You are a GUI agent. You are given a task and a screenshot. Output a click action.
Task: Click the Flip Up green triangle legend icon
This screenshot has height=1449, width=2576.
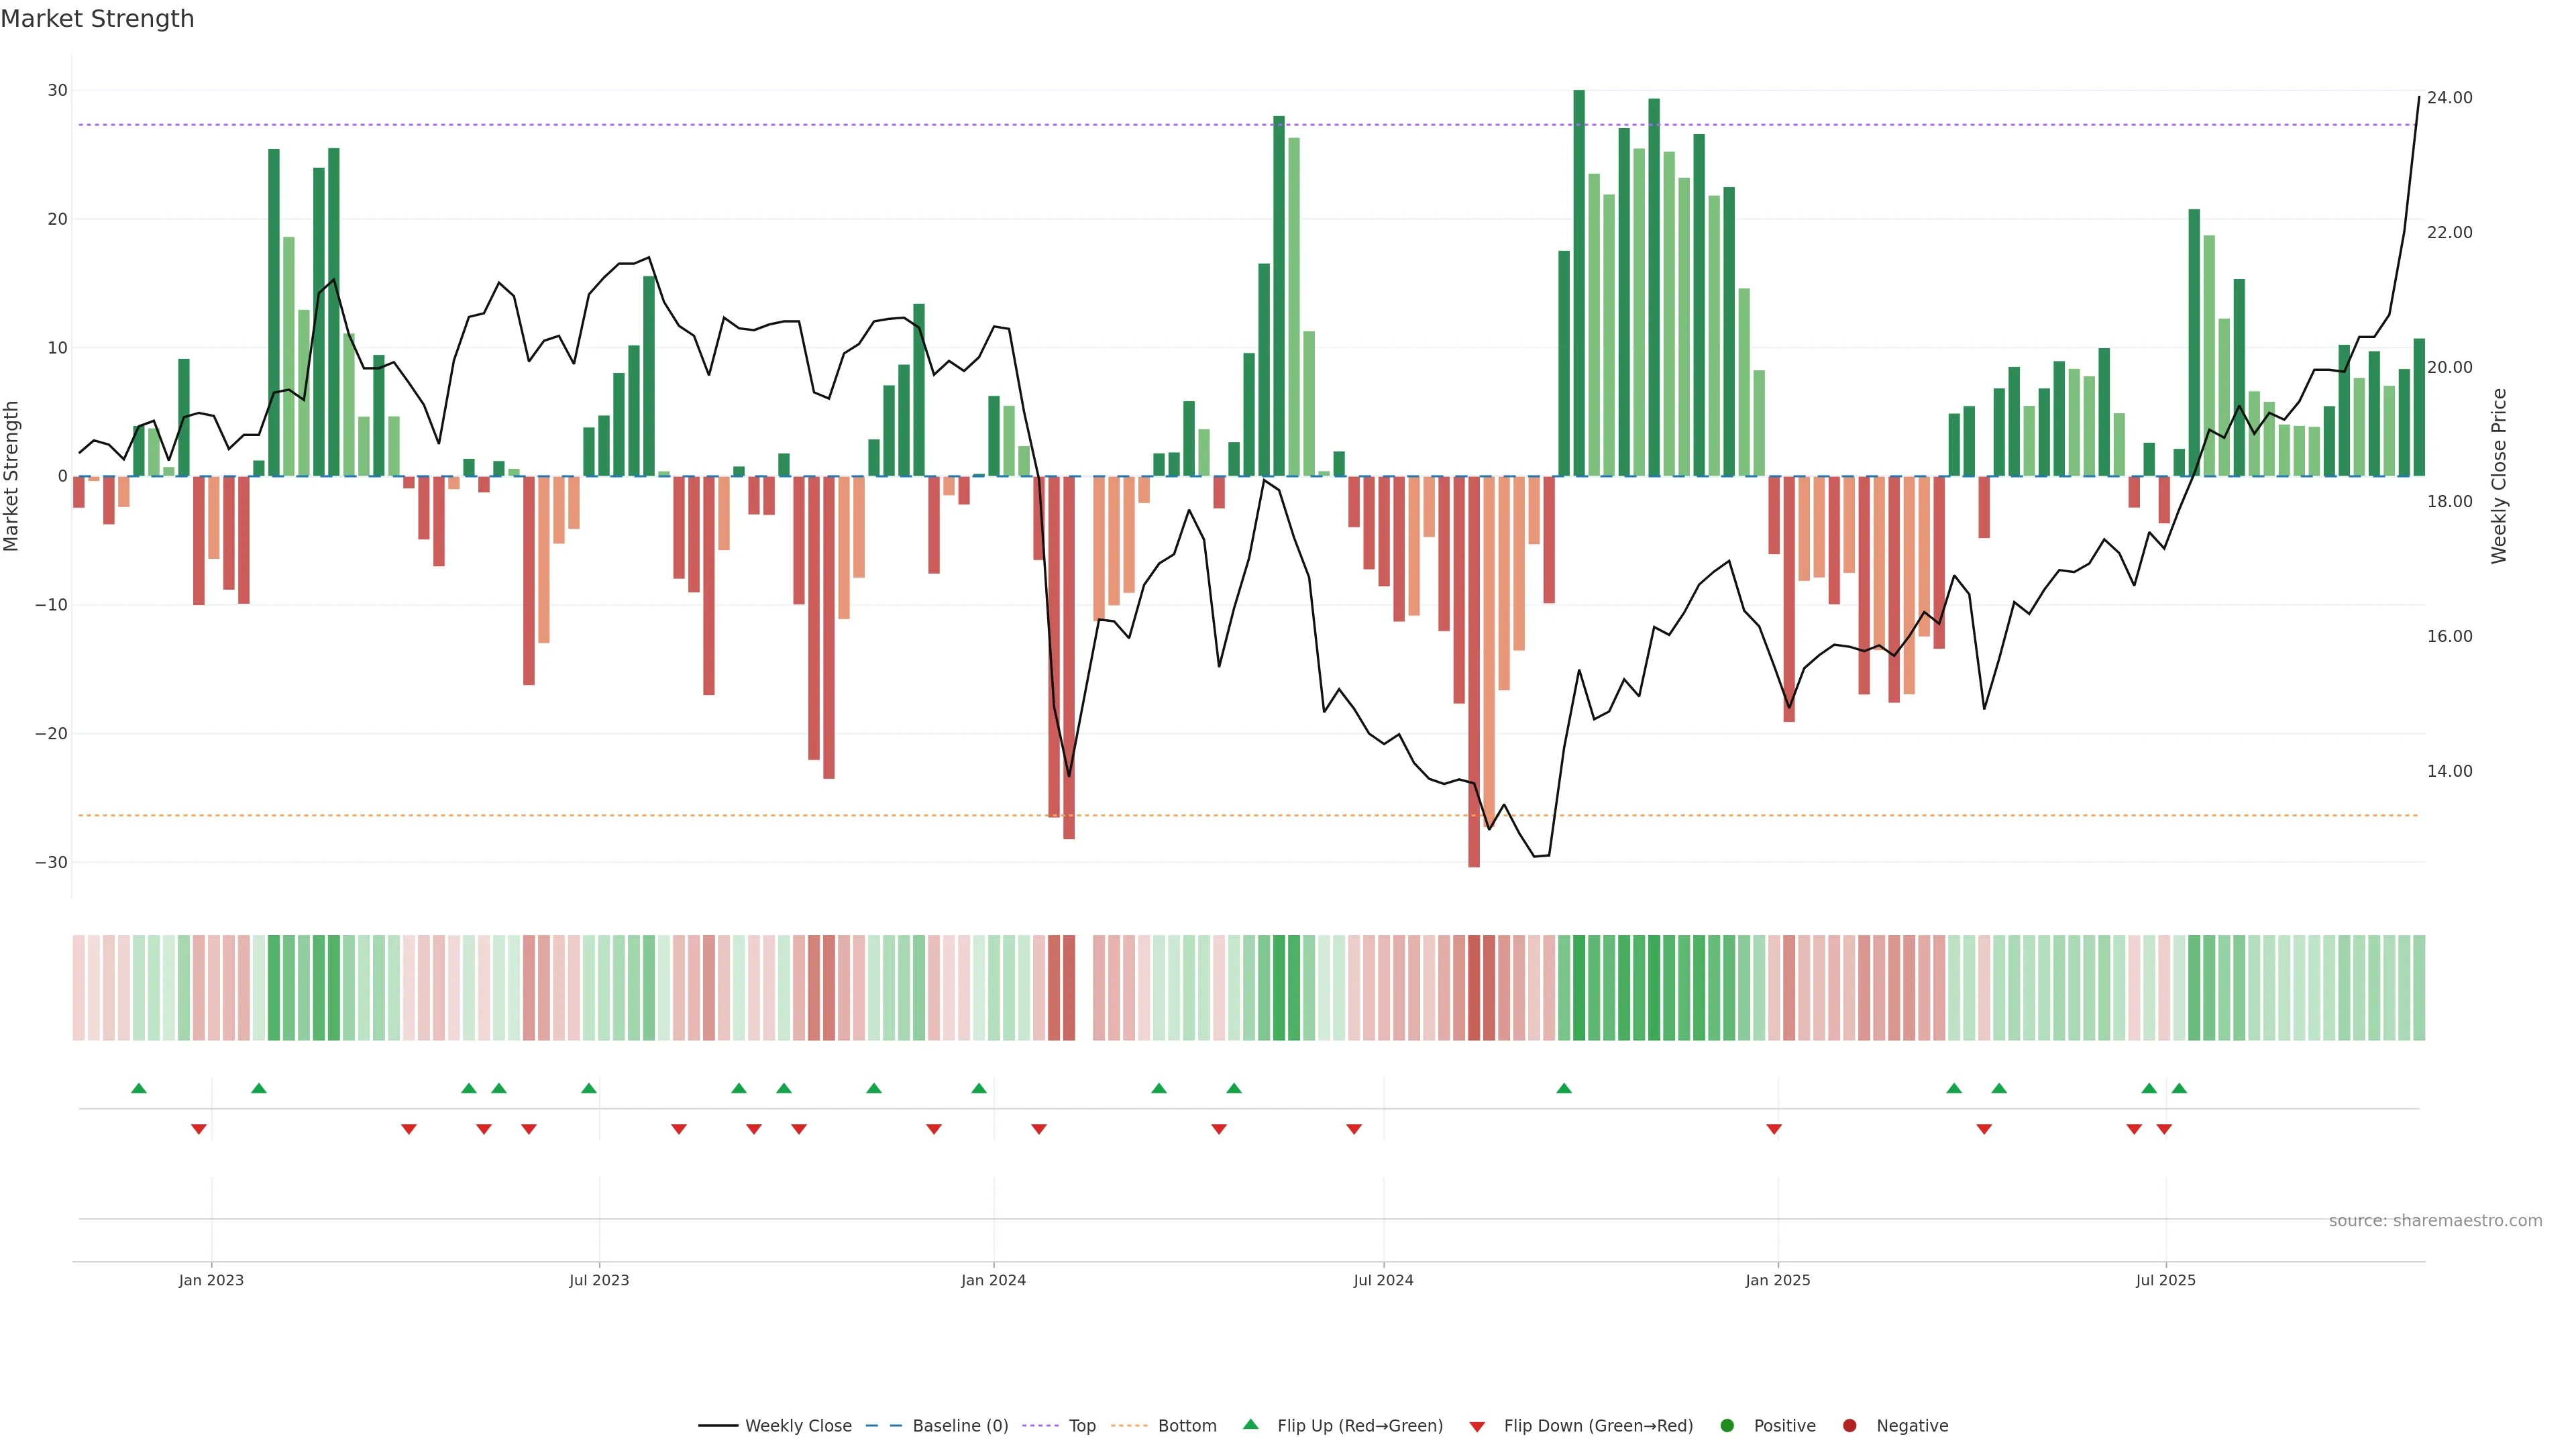(1250, 1425)
